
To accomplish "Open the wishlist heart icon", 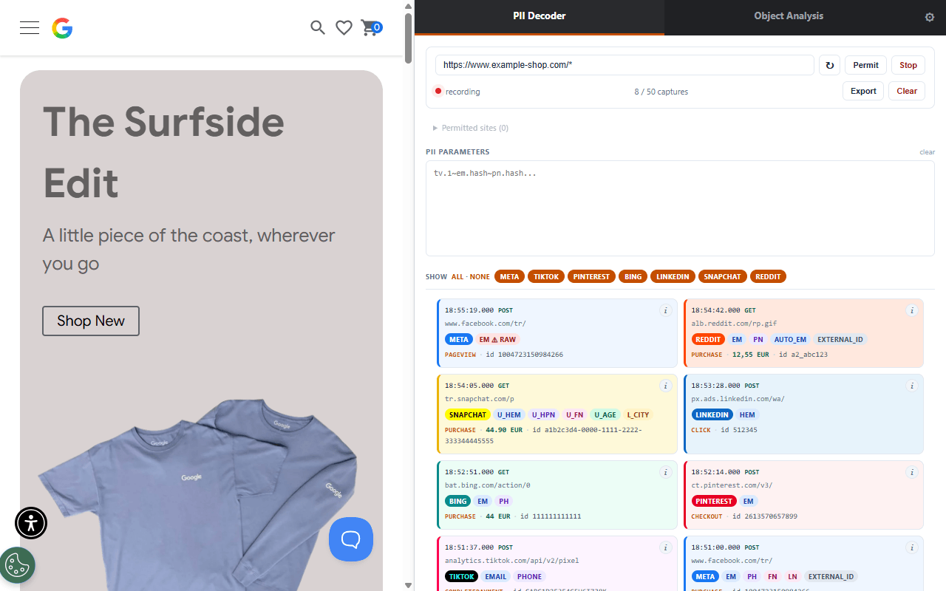I will (x=344, y=28).
